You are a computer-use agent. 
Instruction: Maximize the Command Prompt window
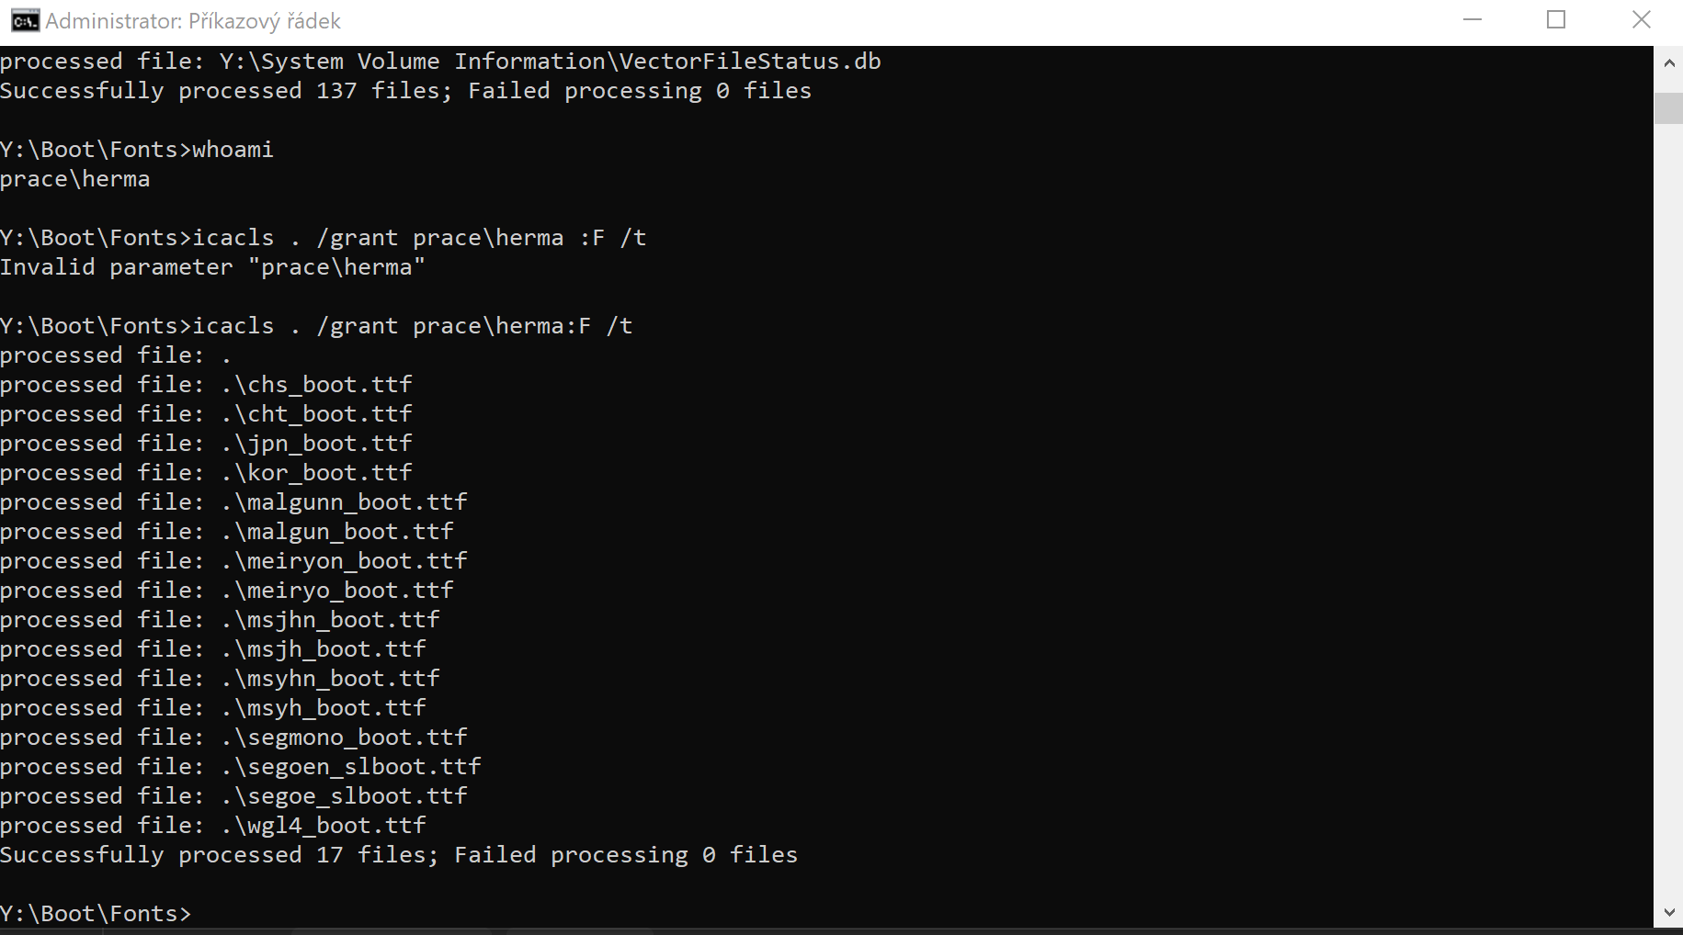(x=1556, y=20)
